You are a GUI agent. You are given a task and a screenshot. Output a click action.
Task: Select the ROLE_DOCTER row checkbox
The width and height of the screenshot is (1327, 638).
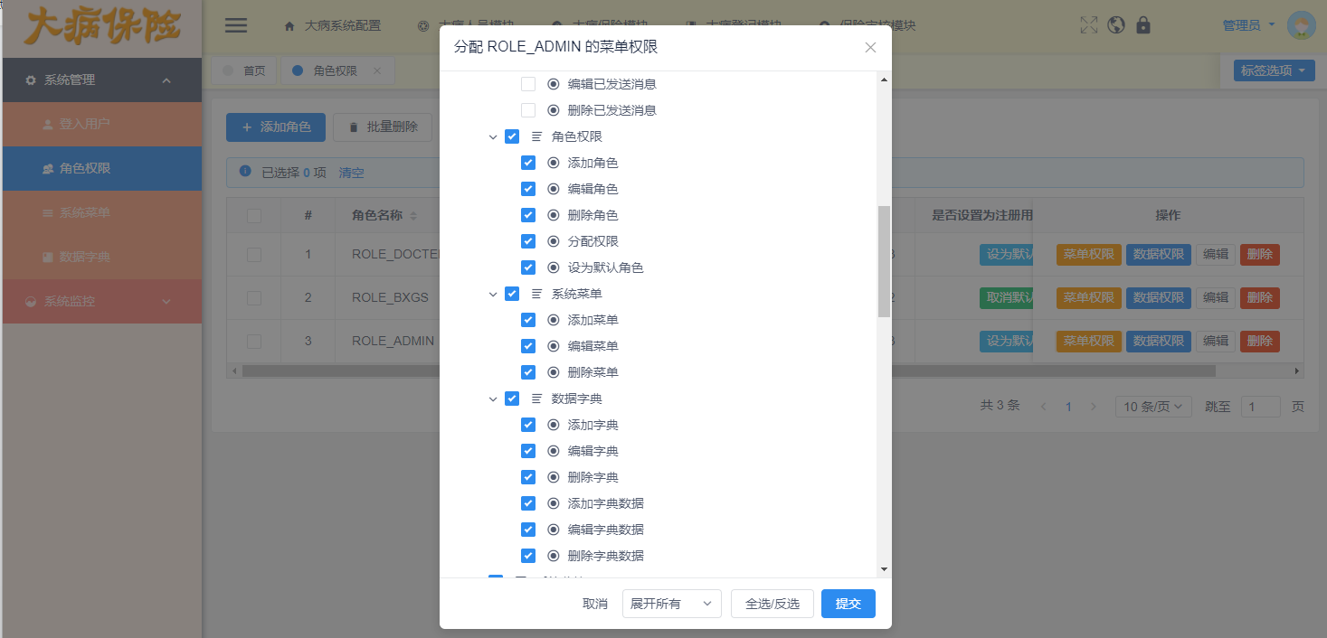254,255
